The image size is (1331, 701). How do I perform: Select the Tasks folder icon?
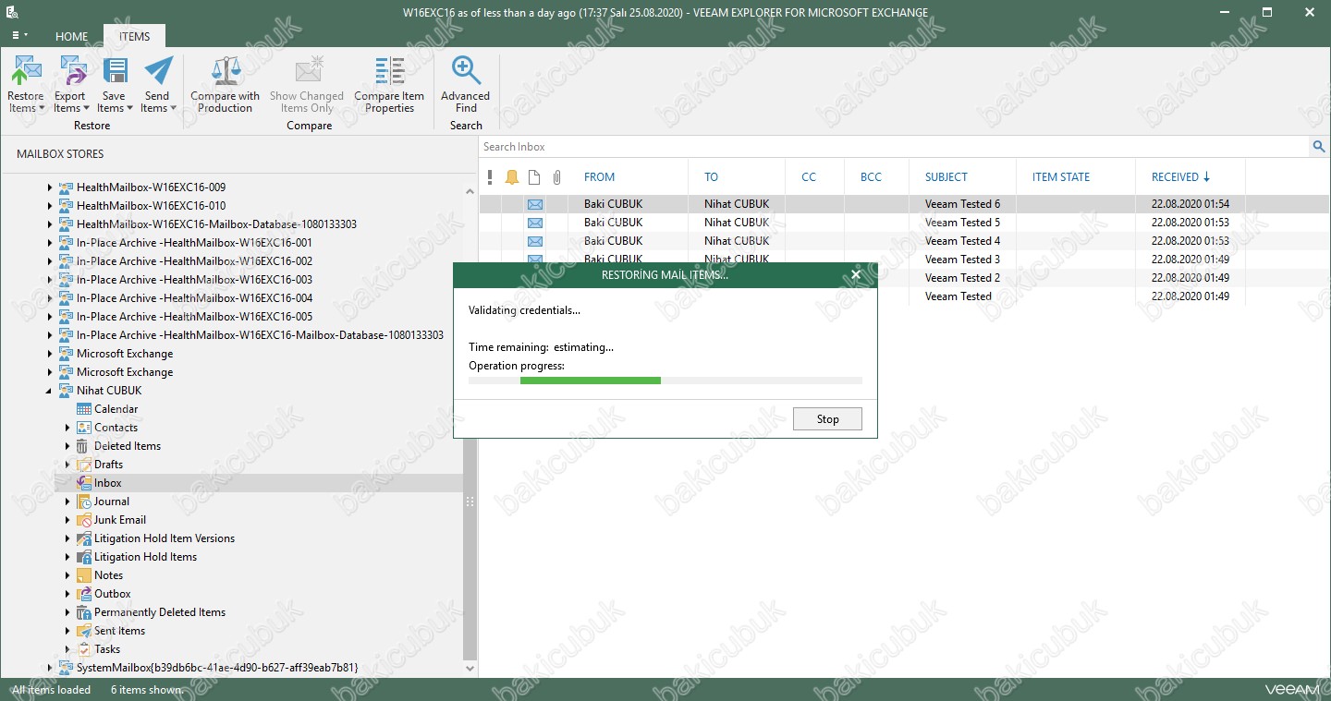[x=84, y=649]
